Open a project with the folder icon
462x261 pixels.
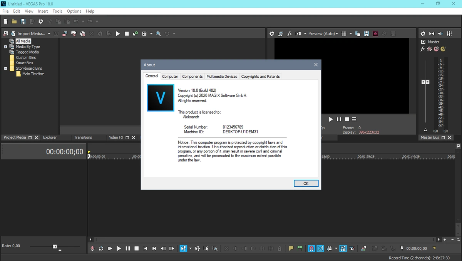click(14, 22)
